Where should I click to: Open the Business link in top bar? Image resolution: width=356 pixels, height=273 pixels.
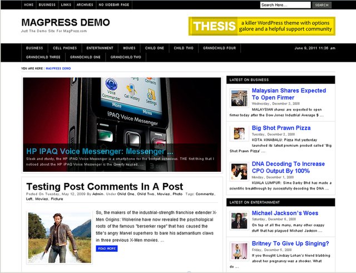pyautogui.click(x=47, y=5)
